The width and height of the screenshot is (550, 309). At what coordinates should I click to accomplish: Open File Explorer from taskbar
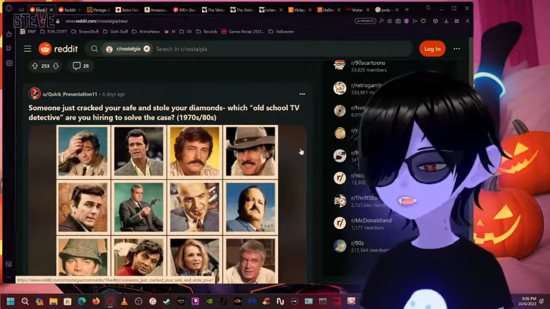coord(53,301)
